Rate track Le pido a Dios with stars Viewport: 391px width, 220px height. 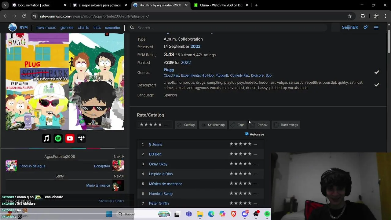tap(240, 174)
